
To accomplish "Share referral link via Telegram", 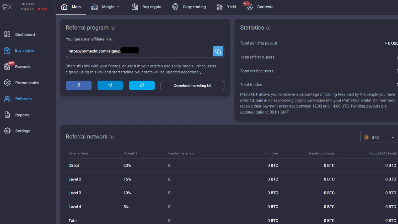I will point(110,86).
